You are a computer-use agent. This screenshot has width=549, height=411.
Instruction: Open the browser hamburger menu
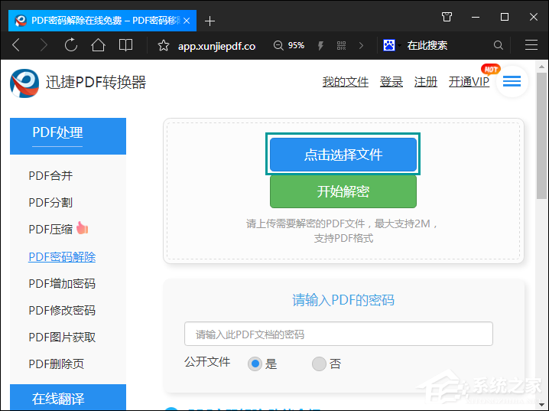coord(531,45)
